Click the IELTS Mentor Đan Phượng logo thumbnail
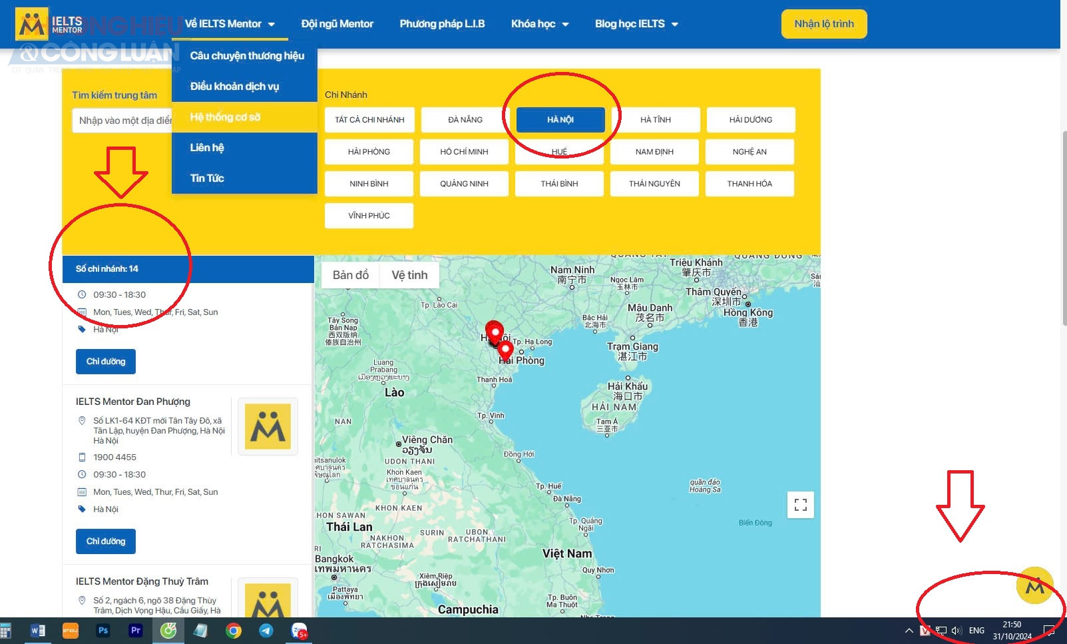Viewport: 1067px width, 644px height. (268, 426)
